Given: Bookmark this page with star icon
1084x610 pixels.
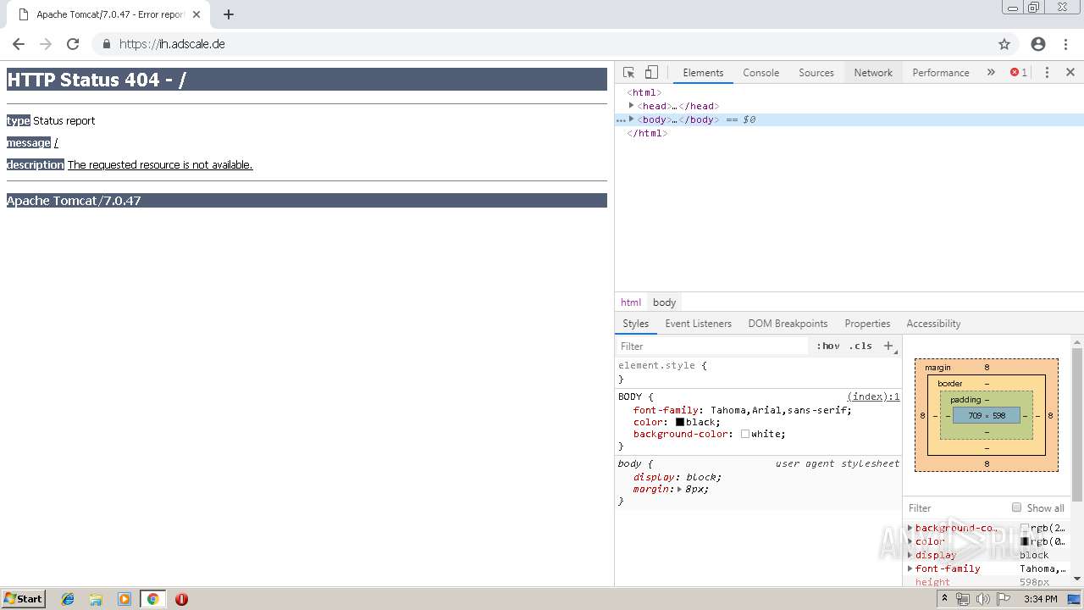Looking at the screenshot, I should click(x=1004, y=44).
